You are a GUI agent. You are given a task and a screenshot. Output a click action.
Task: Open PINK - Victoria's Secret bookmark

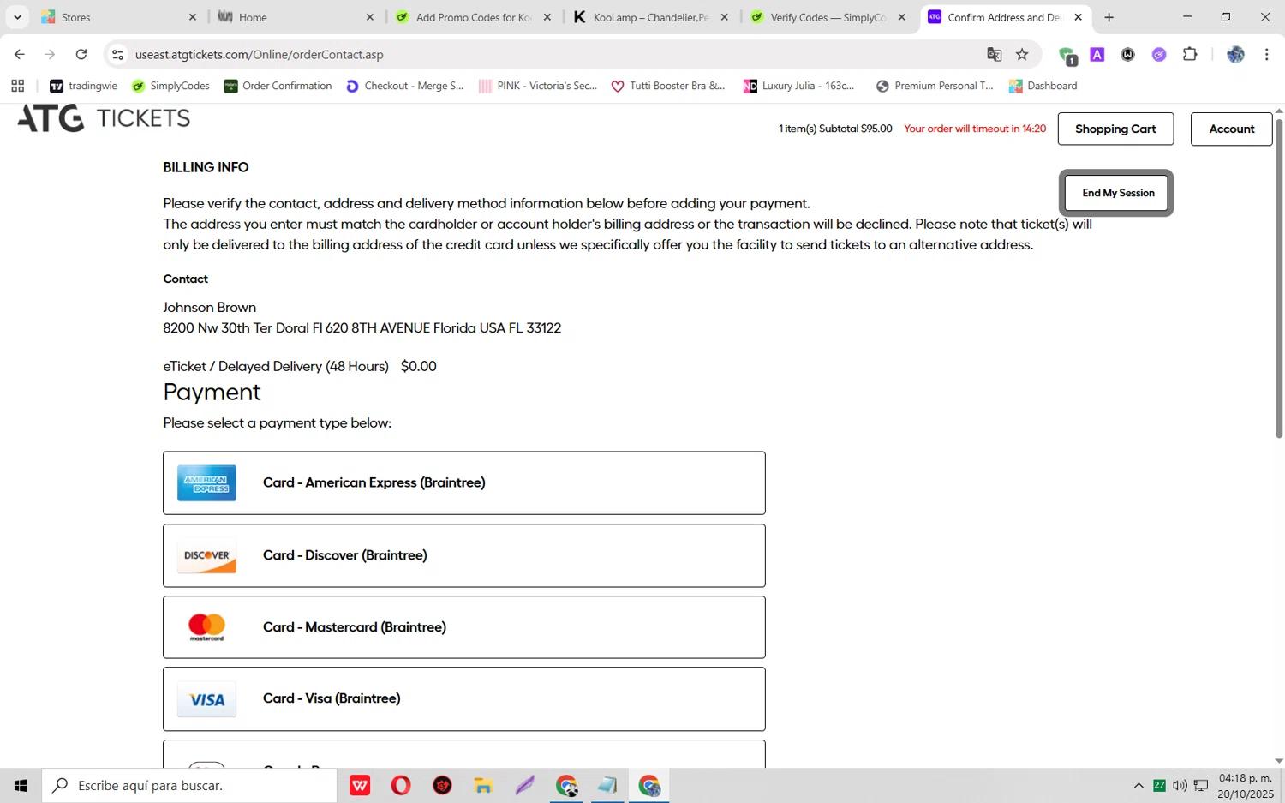point(537,86)
